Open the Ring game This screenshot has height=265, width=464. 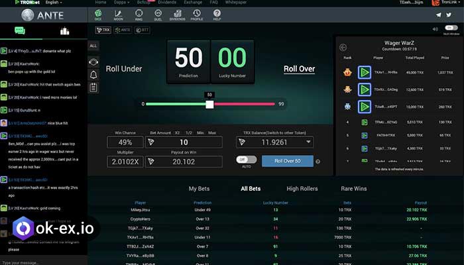pos(139,15)
